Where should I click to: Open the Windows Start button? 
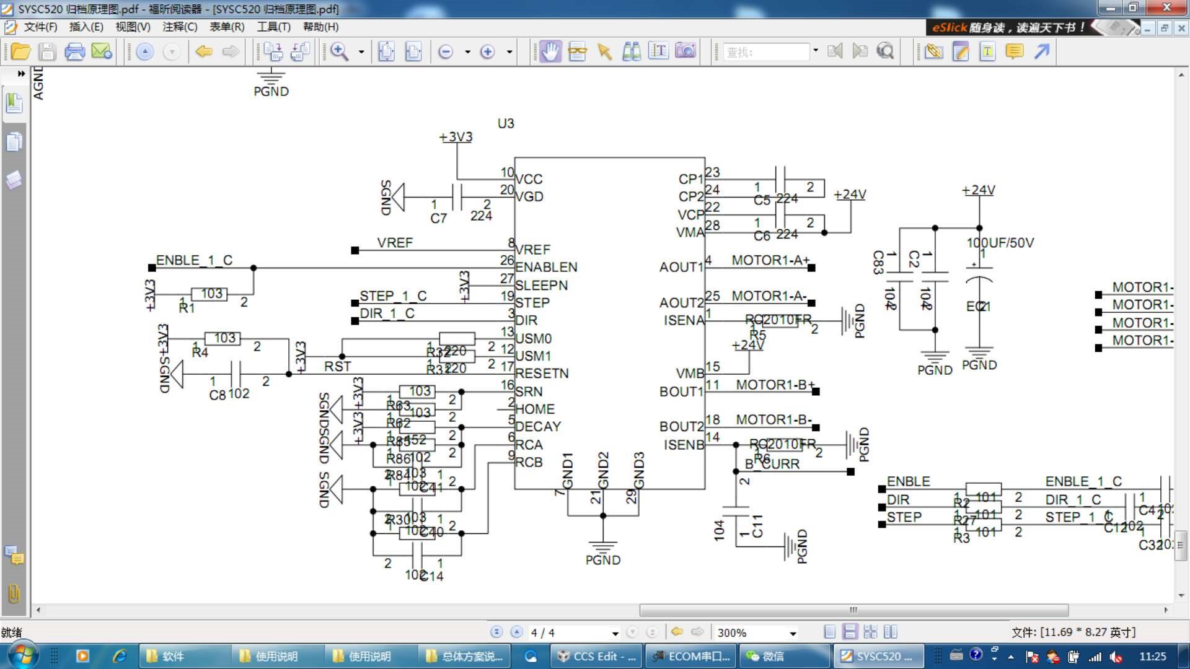coord(22,655)
